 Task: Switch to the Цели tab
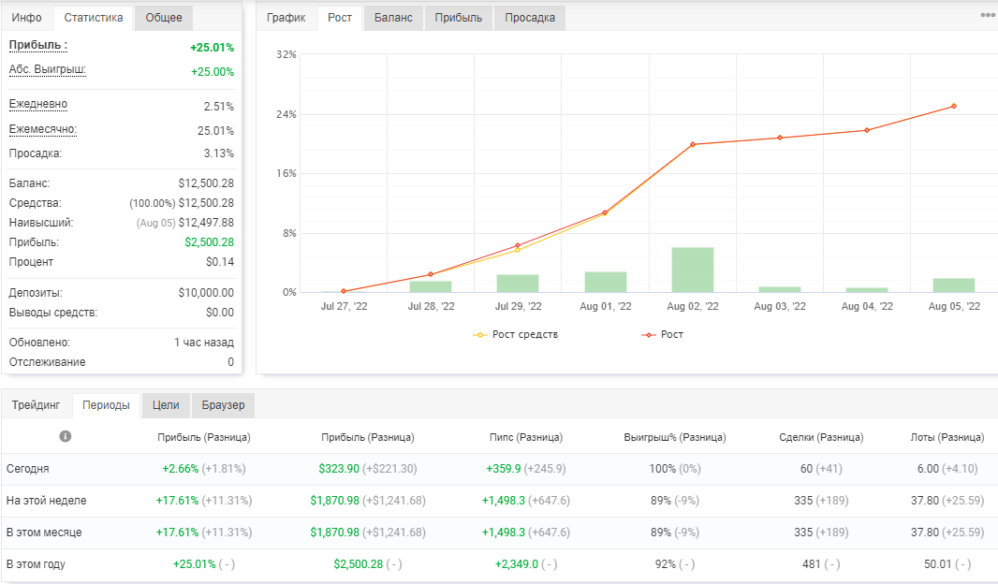[x=166, y=405]
